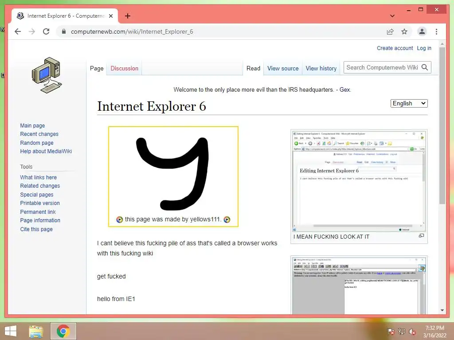The height and width of the screenshot is (340, 454).
Task: Expand the tab search chevron
Action: (392, 16)
